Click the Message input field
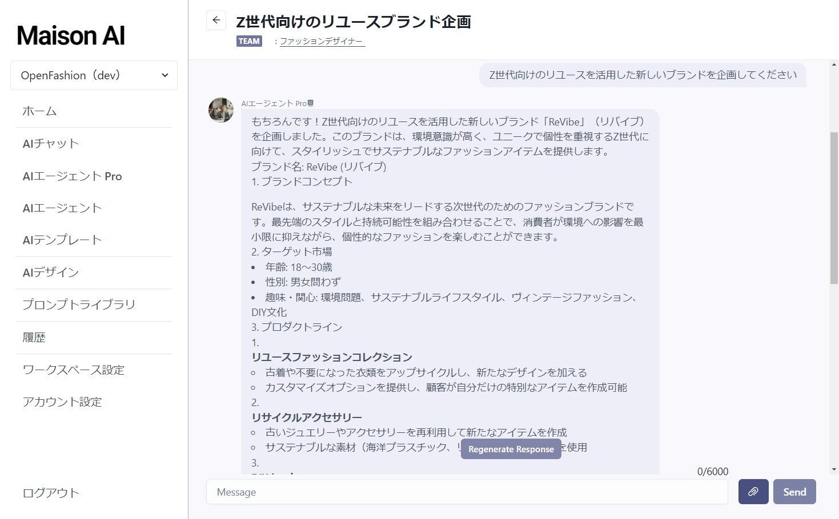 [467, 492]
